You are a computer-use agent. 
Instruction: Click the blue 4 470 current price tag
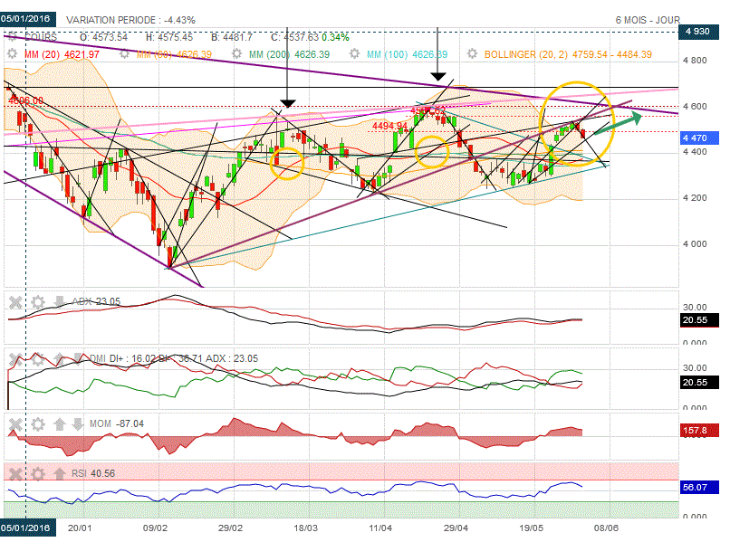coord(698,138)
